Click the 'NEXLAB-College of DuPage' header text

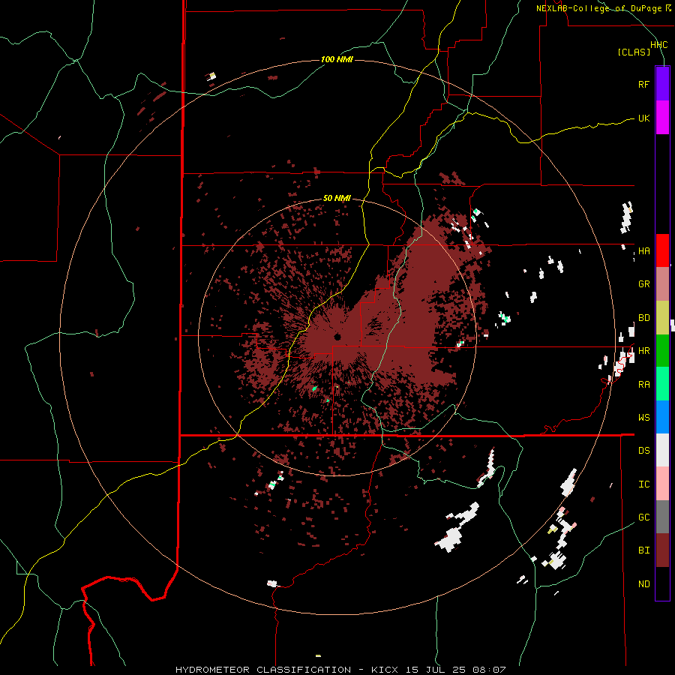(598, 8)
